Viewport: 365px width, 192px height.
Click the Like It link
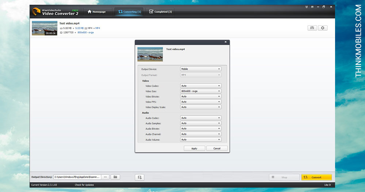327,185
